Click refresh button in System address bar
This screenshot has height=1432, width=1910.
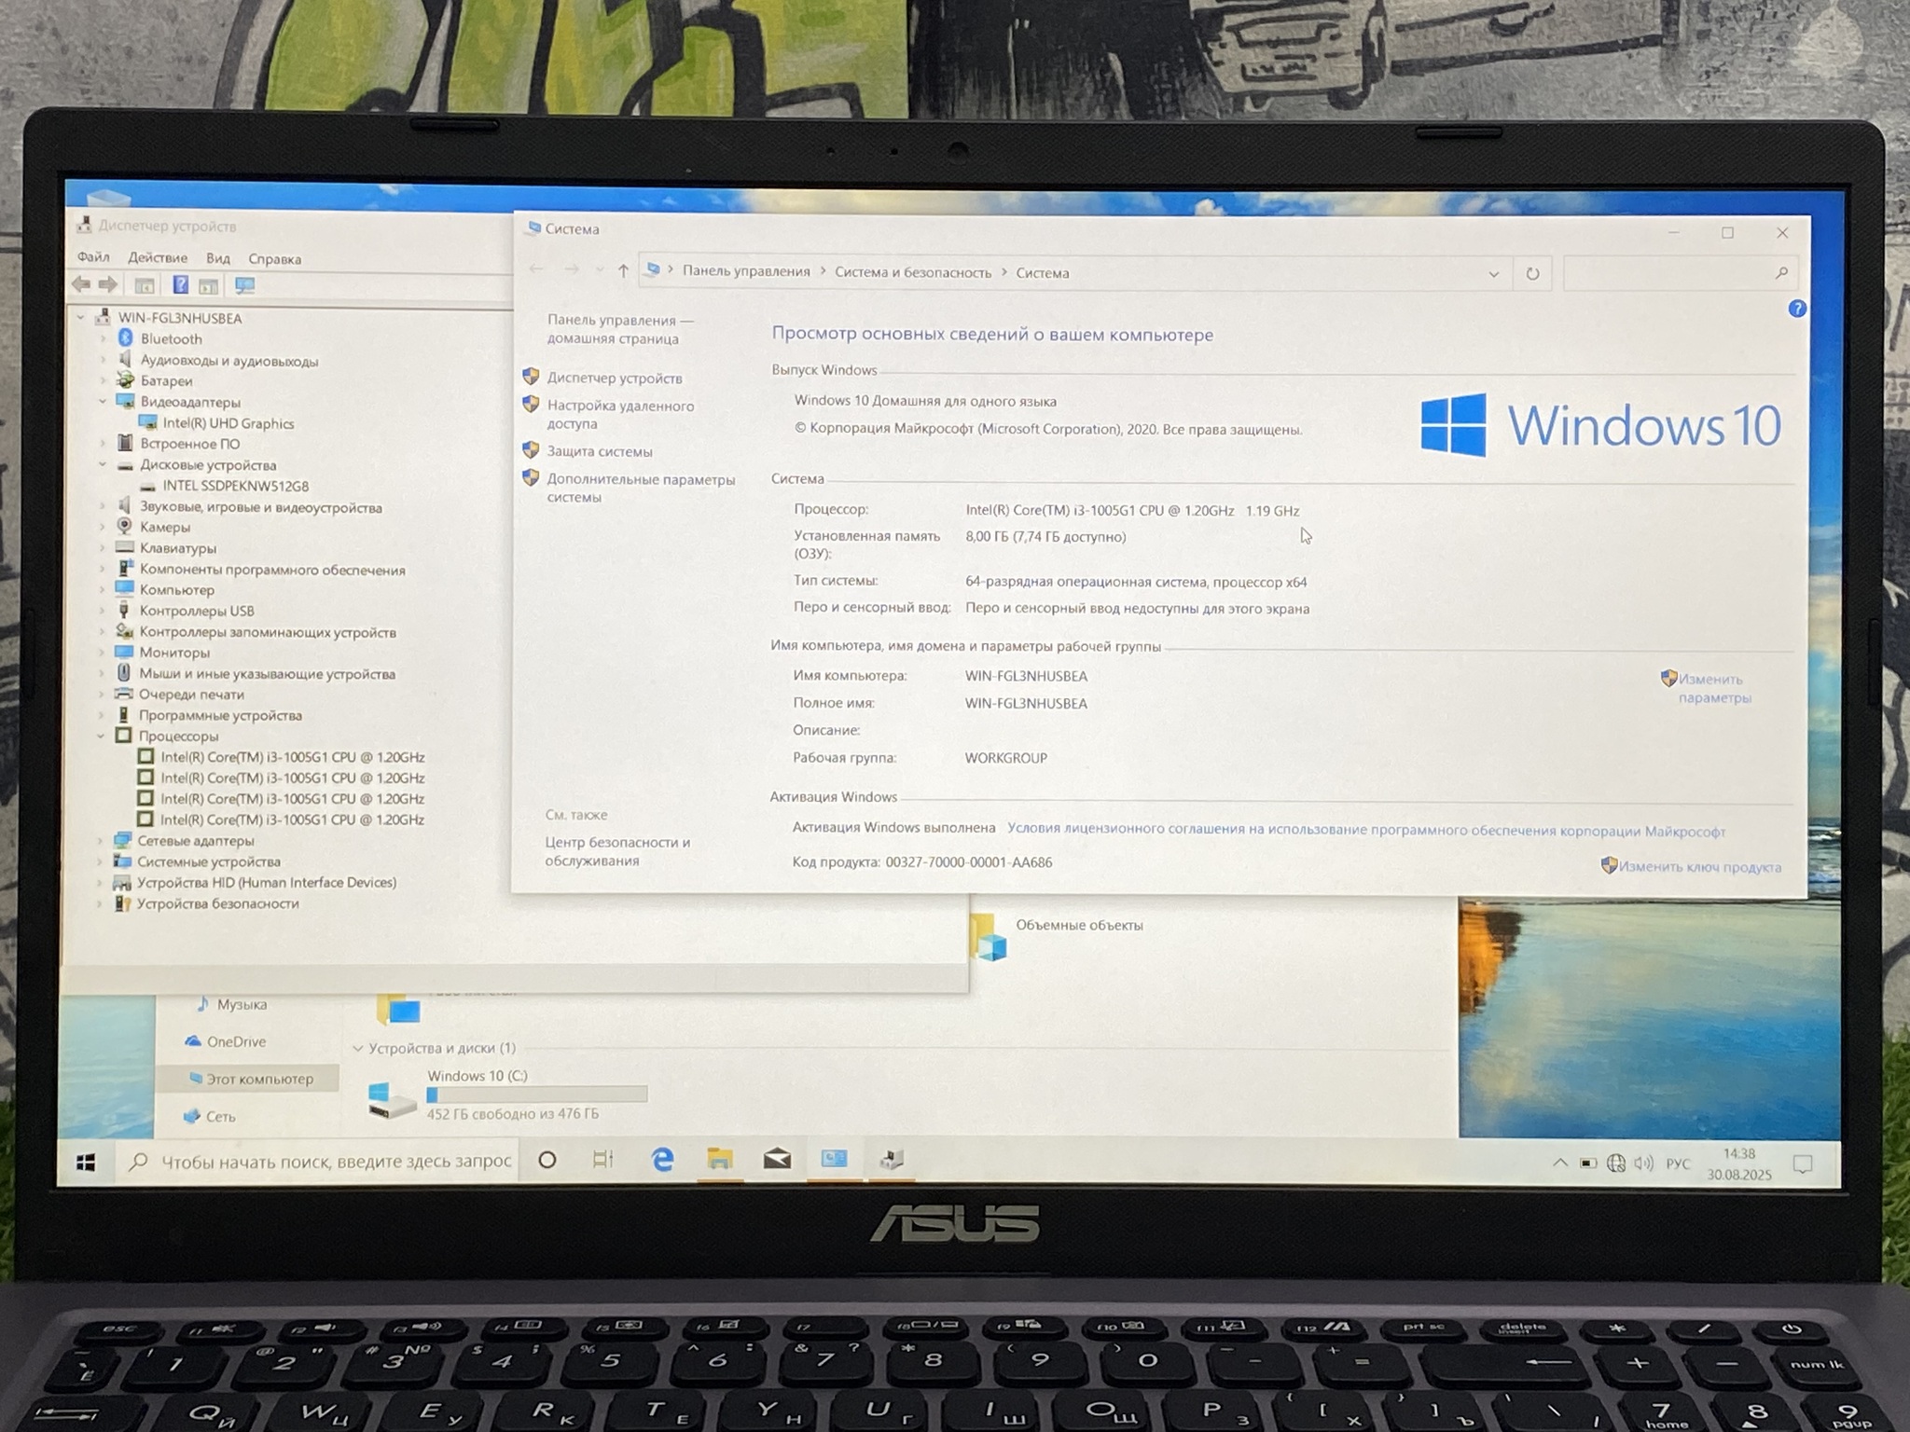pyautogui.click(x=1532, y=274)
